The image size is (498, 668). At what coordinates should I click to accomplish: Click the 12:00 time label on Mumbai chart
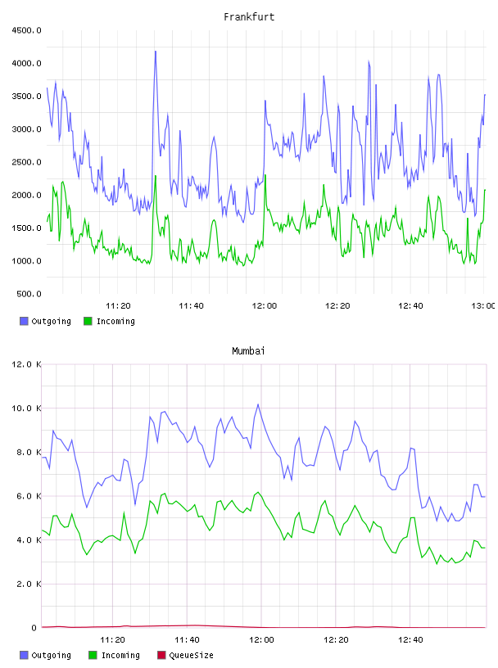[261, 640]
